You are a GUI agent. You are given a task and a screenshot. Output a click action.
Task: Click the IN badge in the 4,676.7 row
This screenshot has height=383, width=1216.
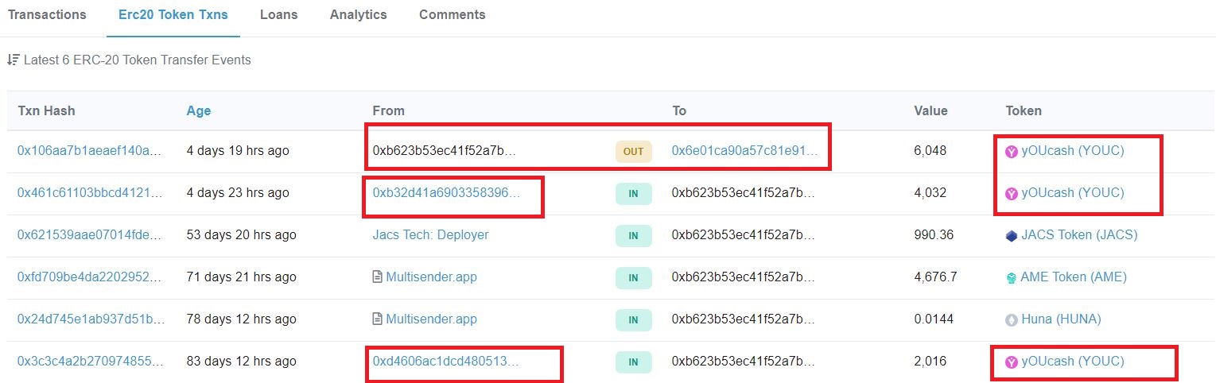633,277
